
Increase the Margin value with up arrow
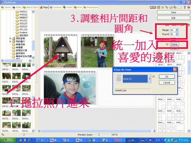coord(177,29)
